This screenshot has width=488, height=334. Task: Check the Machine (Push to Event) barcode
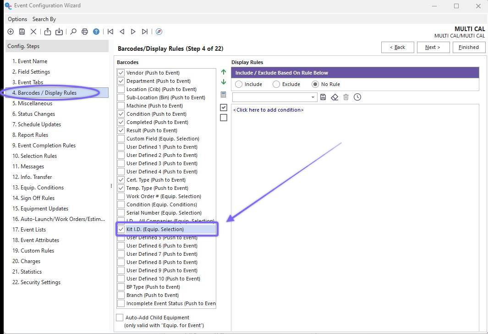point(121,106)
